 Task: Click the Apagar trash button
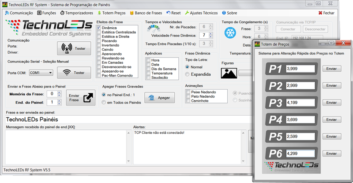(x=159, y=98)
